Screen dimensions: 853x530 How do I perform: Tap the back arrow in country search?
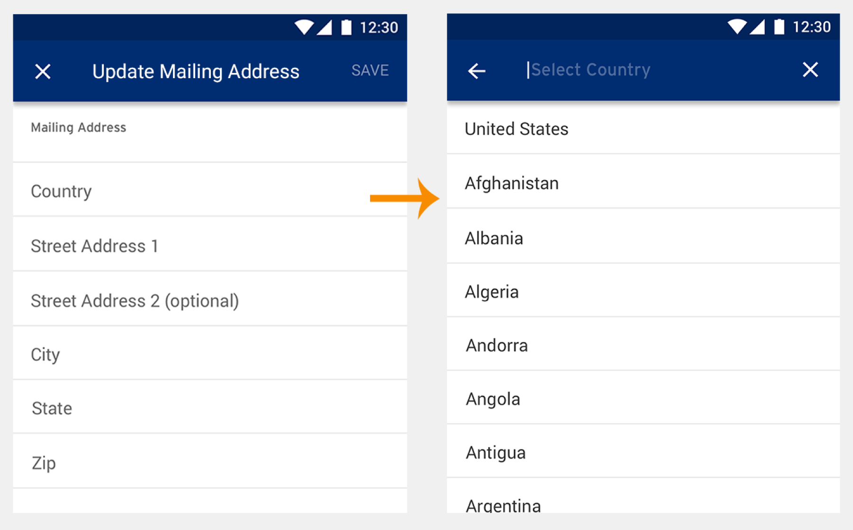click(477, 71)
